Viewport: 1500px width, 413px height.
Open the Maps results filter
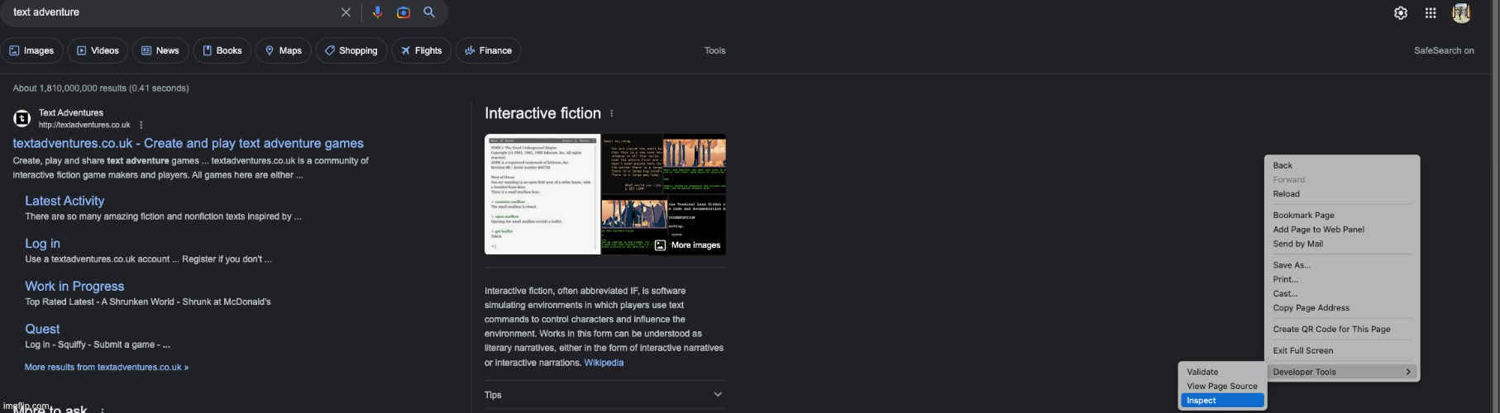pyautogui.click(x=283, y=50)
